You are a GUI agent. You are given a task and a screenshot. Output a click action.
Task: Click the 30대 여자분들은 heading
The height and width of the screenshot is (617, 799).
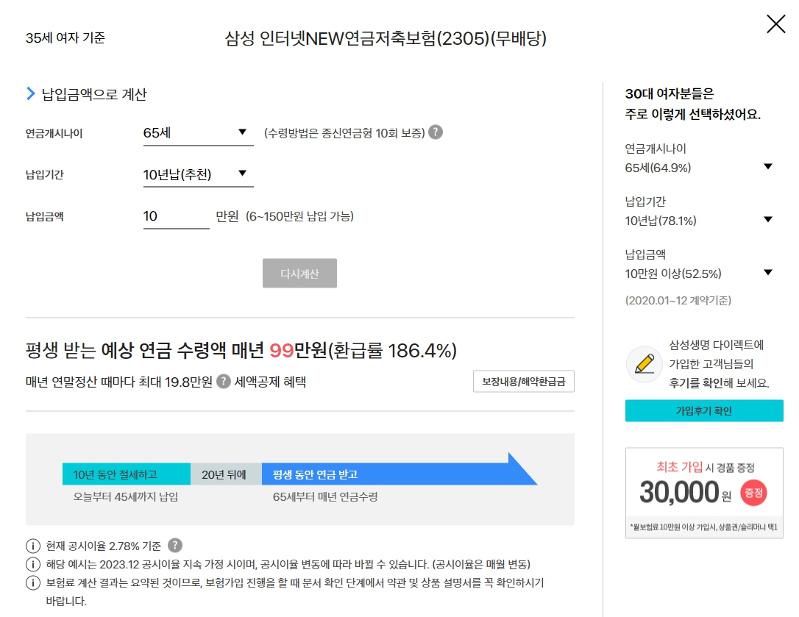pos(670,93)
